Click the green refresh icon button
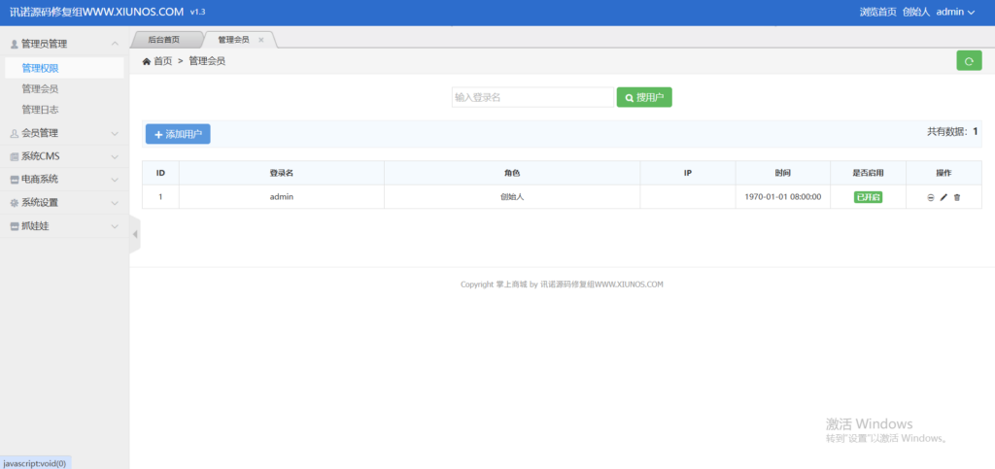 968,61
